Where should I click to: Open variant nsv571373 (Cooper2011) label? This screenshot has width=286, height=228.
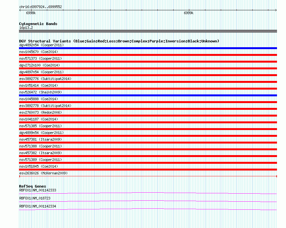click(x=40, y=58)
